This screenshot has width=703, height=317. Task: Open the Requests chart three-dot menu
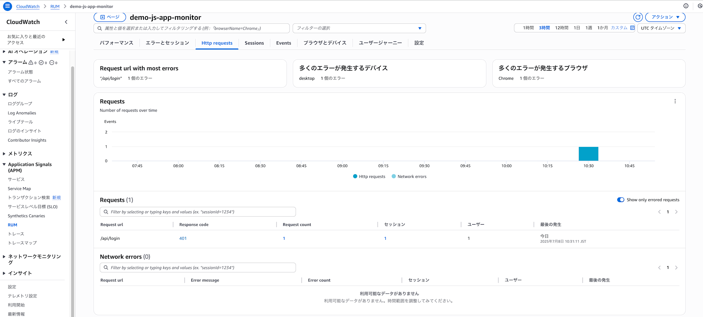(x=675, y=101)
